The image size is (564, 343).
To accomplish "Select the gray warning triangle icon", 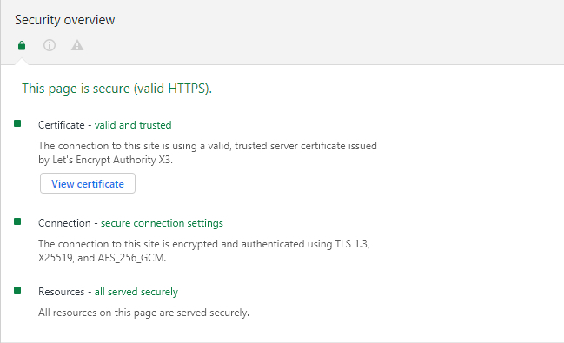I will click(77, 45).
